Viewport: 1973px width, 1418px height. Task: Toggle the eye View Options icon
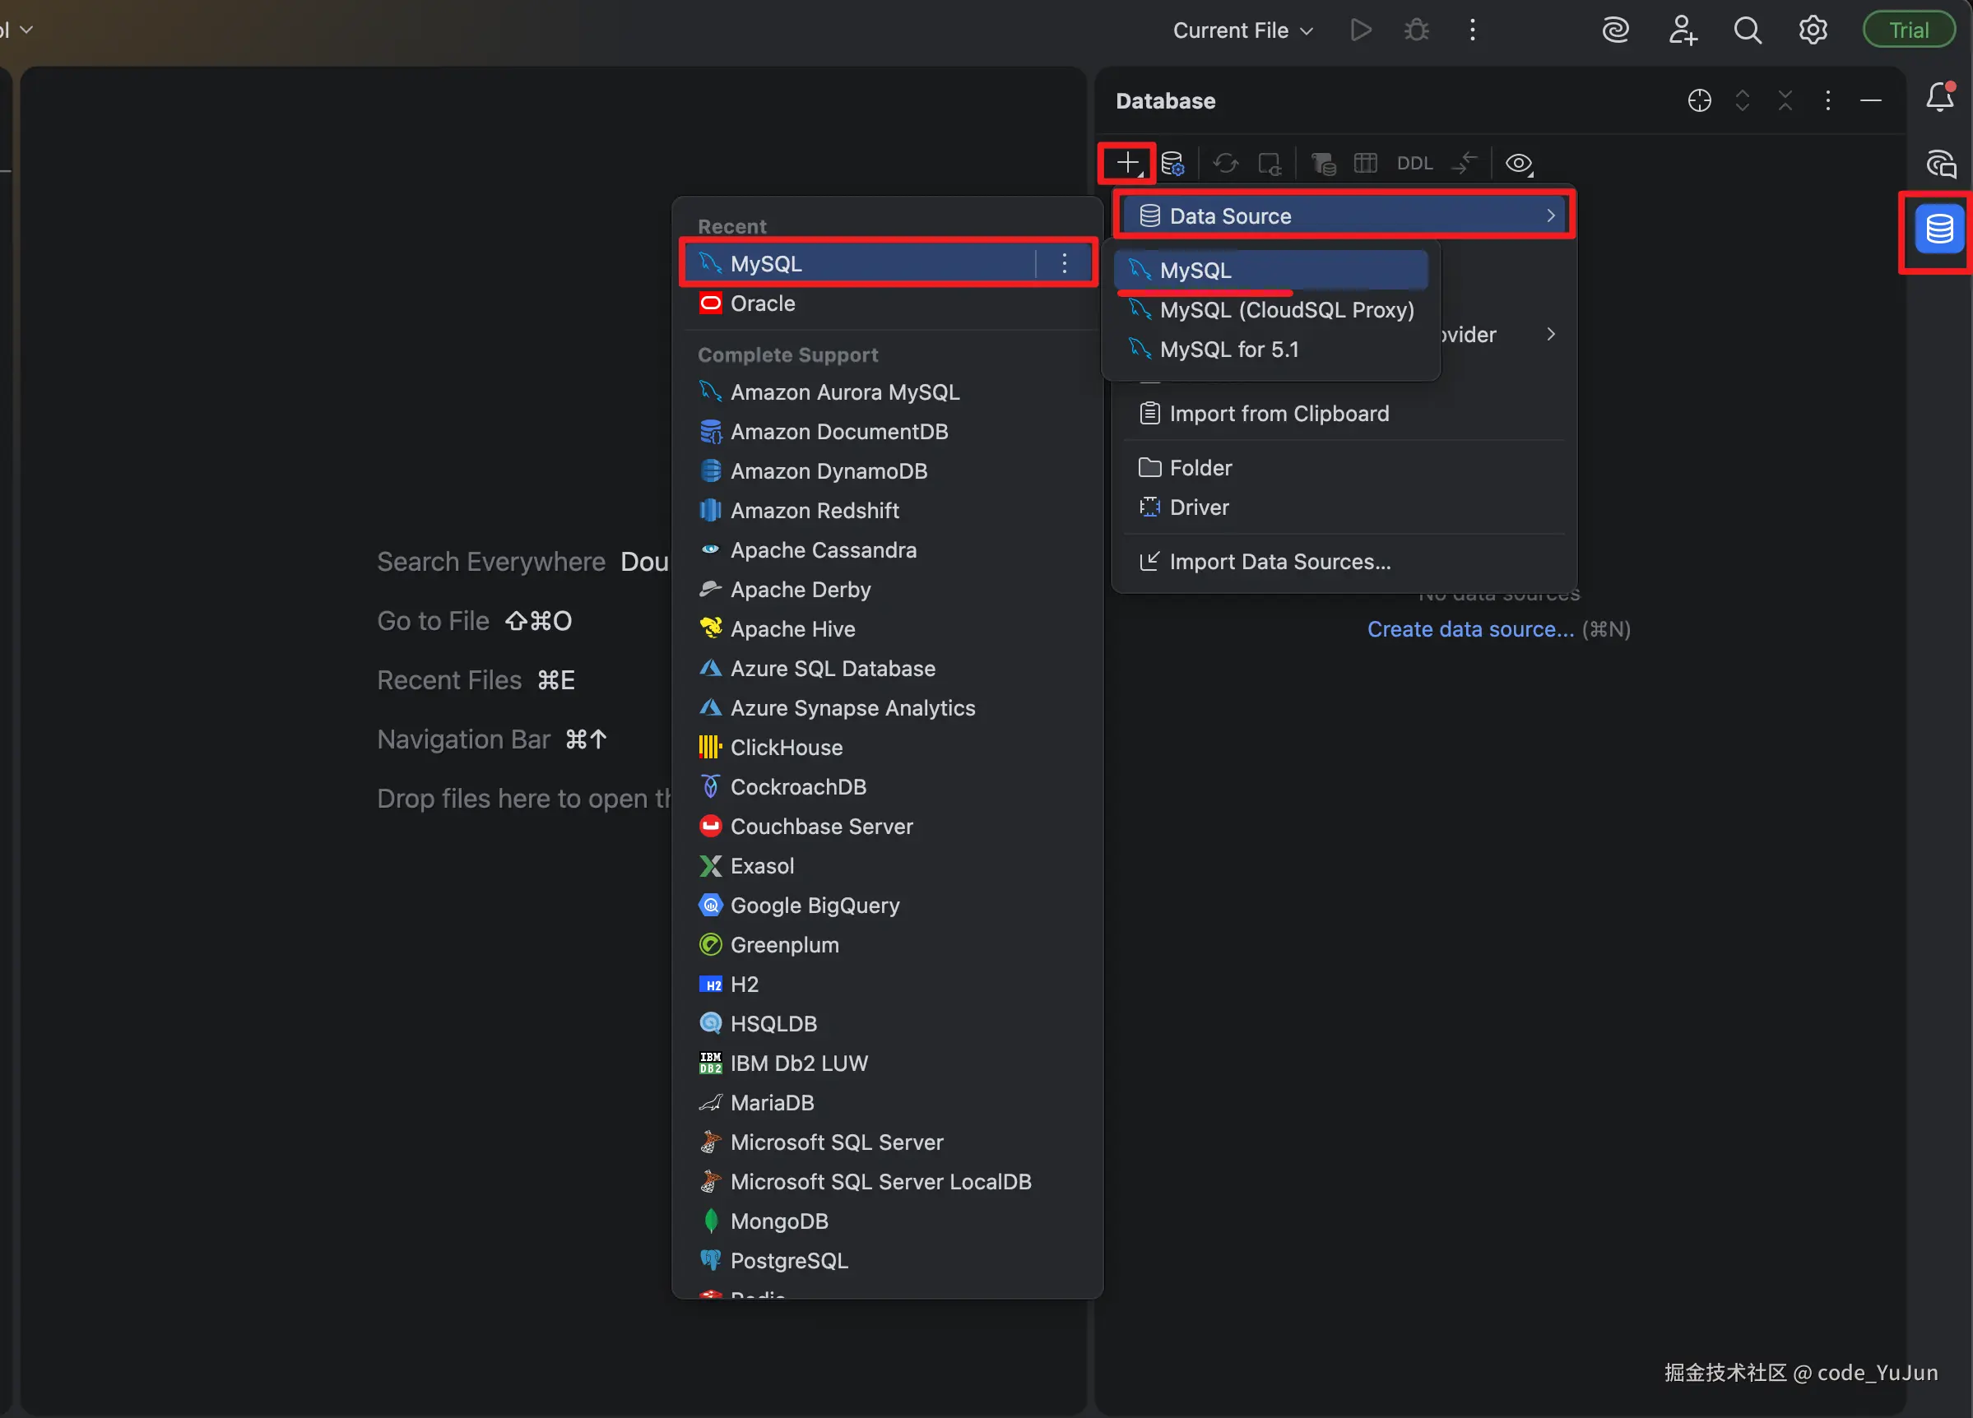1518,163
